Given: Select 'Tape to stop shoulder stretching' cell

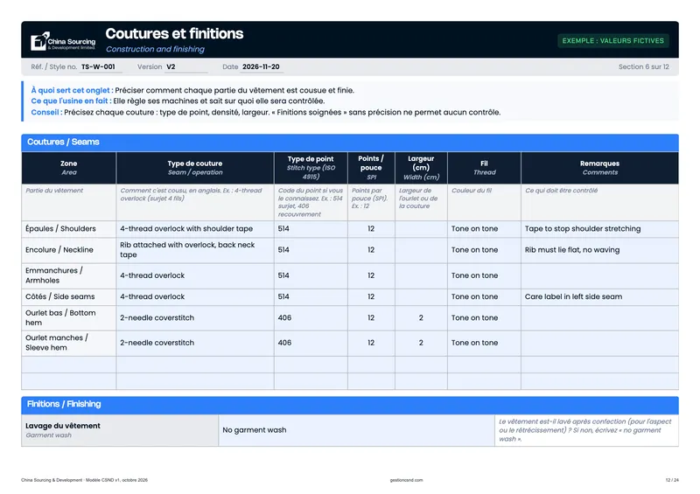Looking at the screenshot, I should tap(599, 229).
